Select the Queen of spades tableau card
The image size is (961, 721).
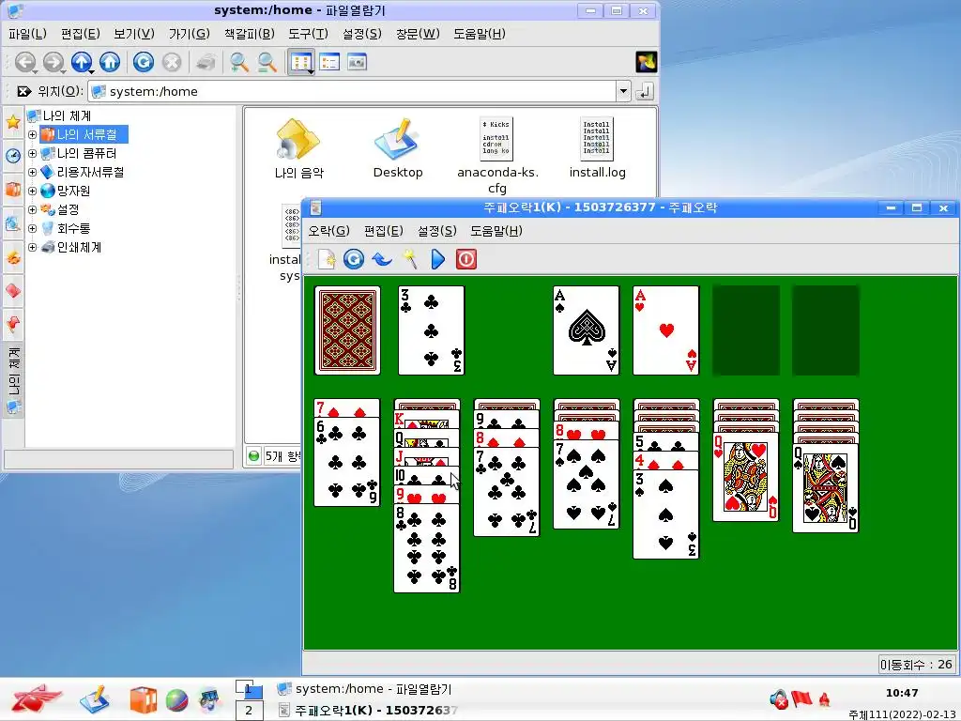(x=826, y=488)
